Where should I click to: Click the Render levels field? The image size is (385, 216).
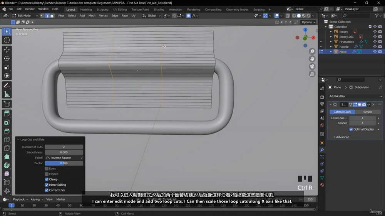pos(362,123)
